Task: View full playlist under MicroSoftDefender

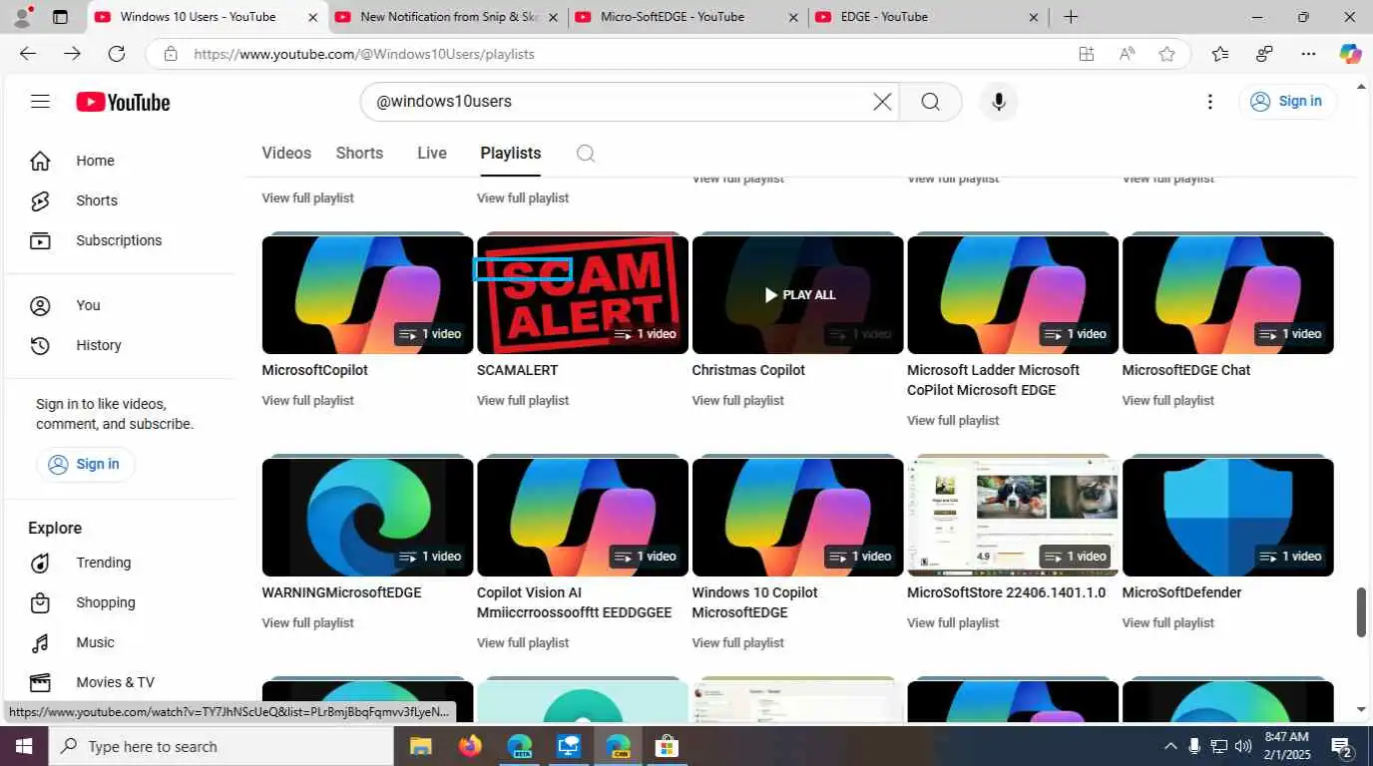Action: tap(1167, 622)
